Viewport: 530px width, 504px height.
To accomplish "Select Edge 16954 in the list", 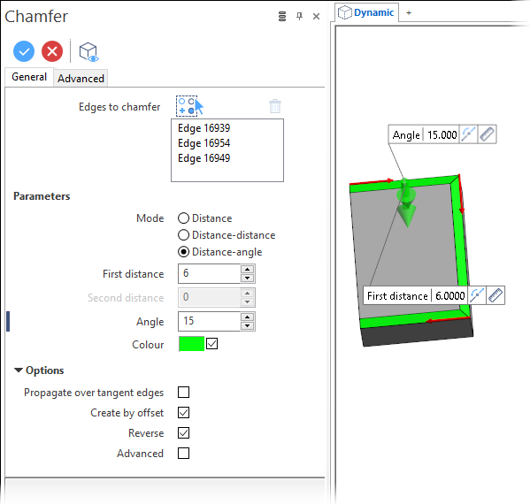I will click(204, 143).
